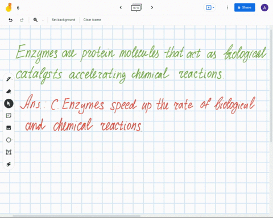The width and height of the screenshot is (273, 218).
Task: Undo the last action
Action: [10, 20]
